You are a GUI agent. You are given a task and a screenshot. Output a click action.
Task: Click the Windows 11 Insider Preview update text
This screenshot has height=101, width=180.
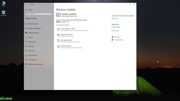click(x=71, y=20)
